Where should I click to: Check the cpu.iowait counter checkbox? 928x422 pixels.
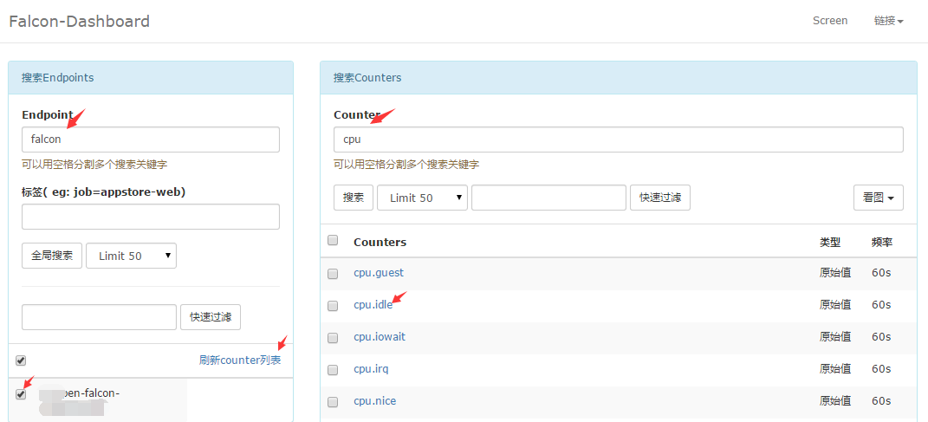click(x=333, y=338)
